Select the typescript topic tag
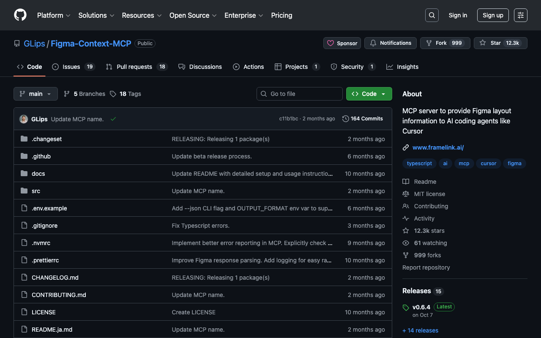This screenshot has width=541, height=338. pos(419,164)
